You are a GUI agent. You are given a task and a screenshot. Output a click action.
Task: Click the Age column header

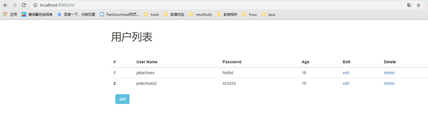pyautogui.click(x=305, y=62)
